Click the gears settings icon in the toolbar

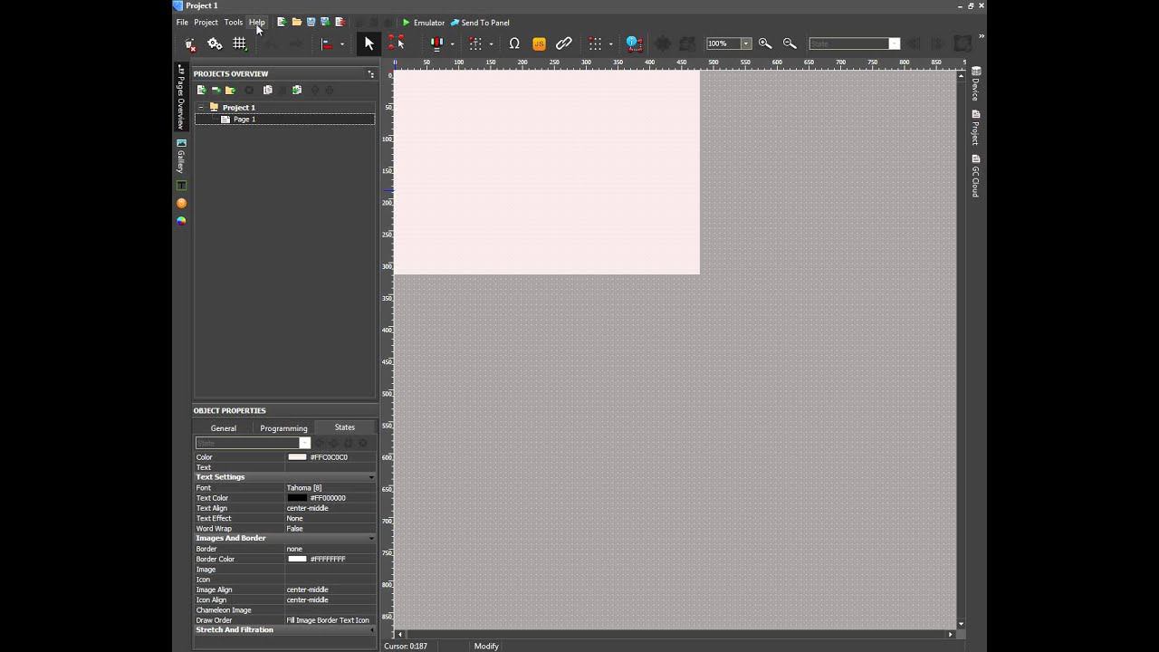pyautogui.click(x=215, y=43)
